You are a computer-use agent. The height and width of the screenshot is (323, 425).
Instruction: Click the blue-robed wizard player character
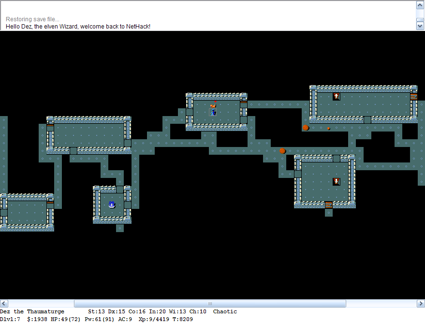tap(213, 112)
